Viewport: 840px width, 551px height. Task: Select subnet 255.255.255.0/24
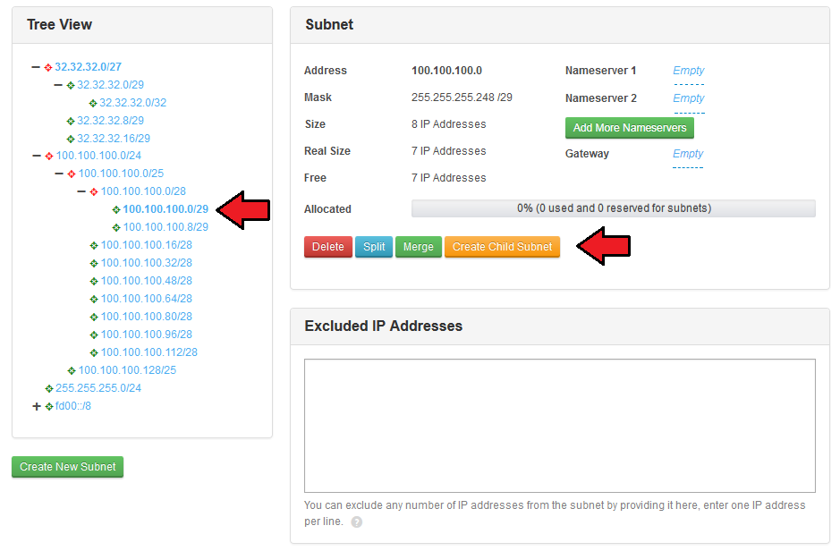[98, 387]
